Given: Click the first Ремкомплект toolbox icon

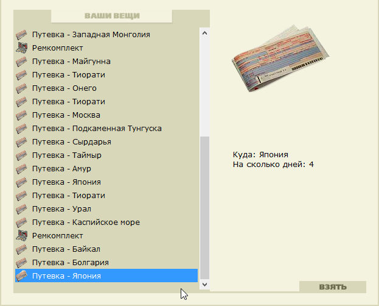Looking at the screenshot, I should click(21, 48).
